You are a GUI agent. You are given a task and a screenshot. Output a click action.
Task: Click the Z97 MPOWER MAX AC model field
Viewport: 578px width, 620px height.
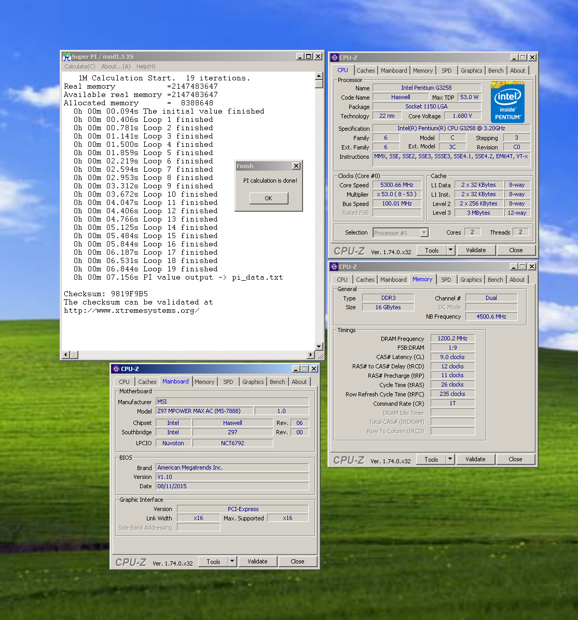coord(204,411)
